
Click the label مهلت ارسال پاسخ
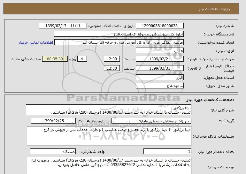218,59
